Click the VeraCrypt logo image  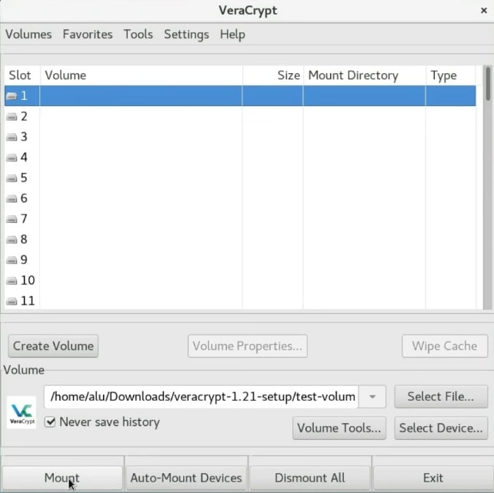(x=22, y=412)
